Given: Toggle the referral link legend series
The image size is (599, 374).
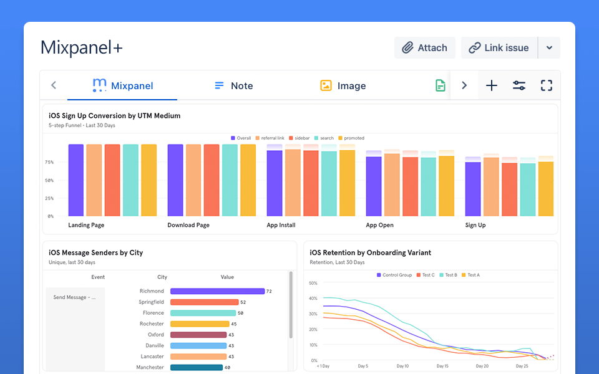Looking at the screenshot, I should coord(269,138).
